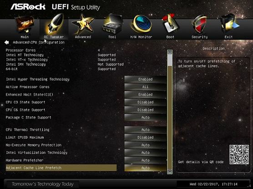Select the Hardware Prefetcher row label
This screenshot has height=189, width=253.
coord(25,160)
